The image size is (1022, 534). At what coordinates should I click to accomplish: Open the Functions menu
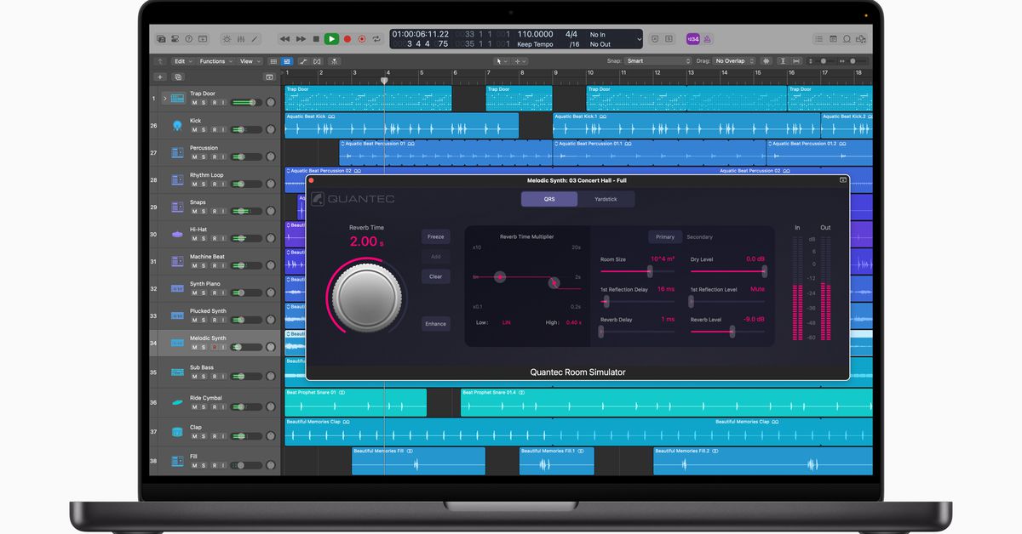coord(215,61)
